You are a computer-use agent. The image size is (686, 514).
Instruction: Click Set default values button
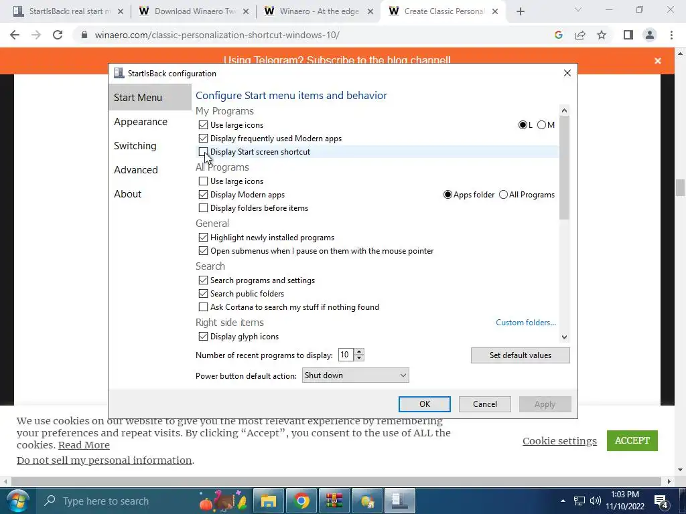(x=520, y=355)
